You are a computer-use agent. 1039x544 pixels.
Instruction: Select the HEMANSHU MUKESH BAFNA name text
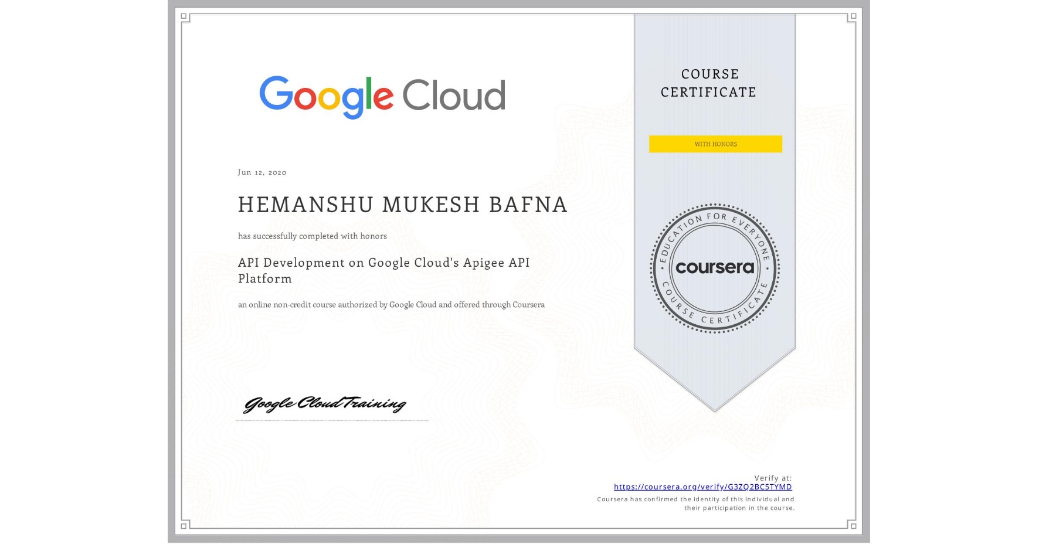(x=402, y=205)
